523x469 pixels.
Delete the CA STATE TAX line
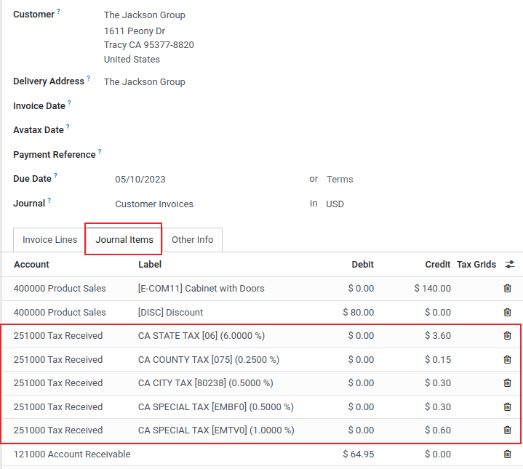[507, 336]
